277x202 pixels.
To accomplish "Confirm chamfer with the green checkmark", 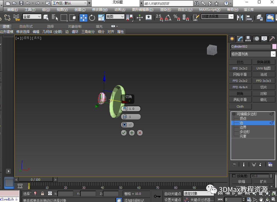I will (x=124, y=133).
